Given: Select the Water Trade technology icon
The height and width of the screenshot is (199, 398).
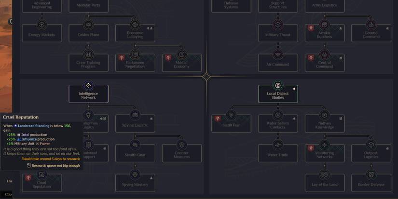Looking at the screenshot, I should pos(277,145).
